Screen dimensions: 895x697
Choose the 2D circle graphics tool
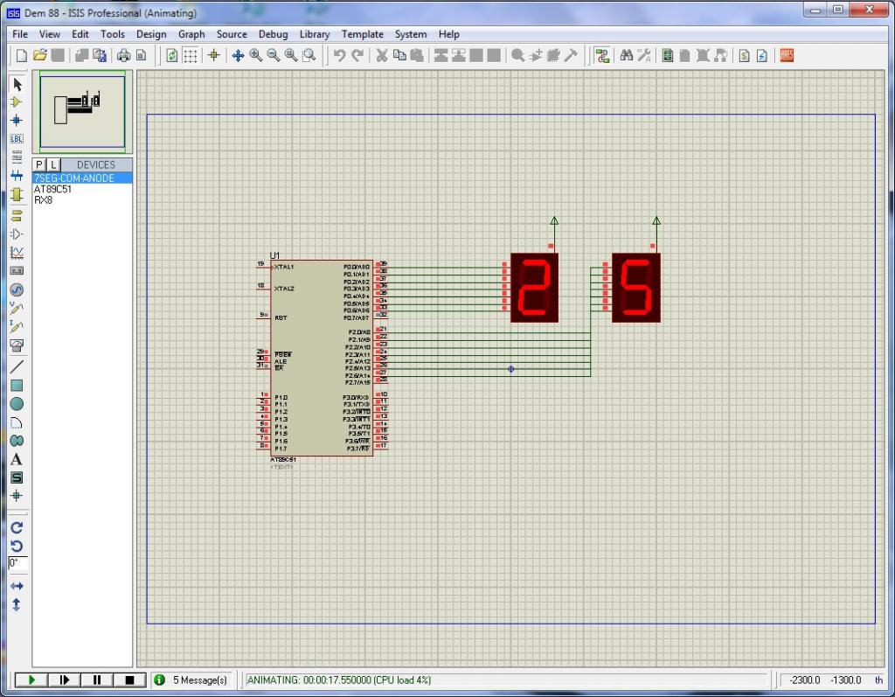pyautogui.click(x=16, y=404)
